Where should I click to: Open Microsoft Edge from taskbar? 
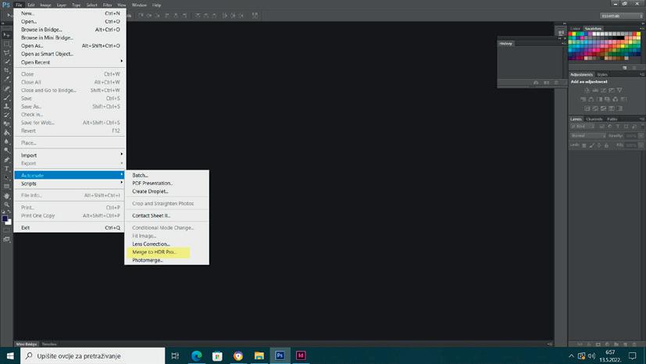[x=197, y=355]
